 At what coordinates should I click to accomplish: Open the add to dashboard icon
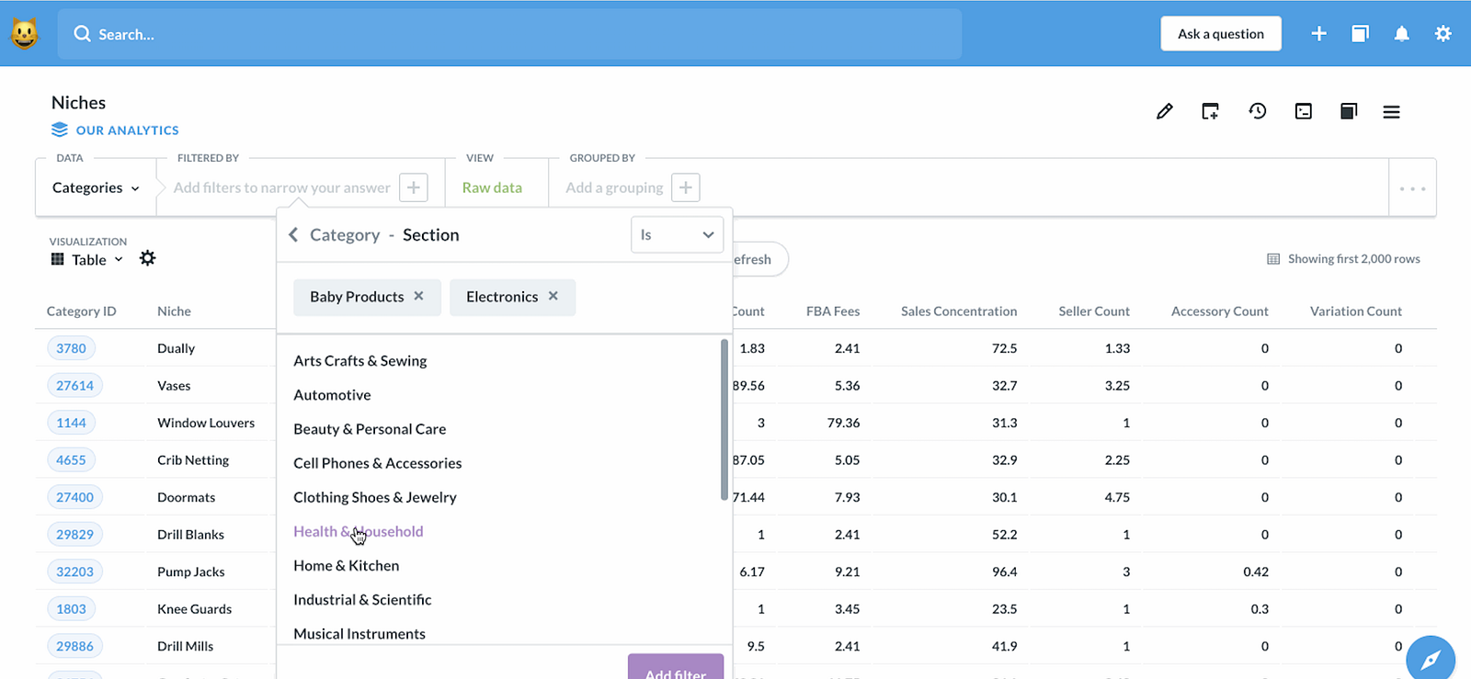pyautogui.click(x=1210, y=111)
